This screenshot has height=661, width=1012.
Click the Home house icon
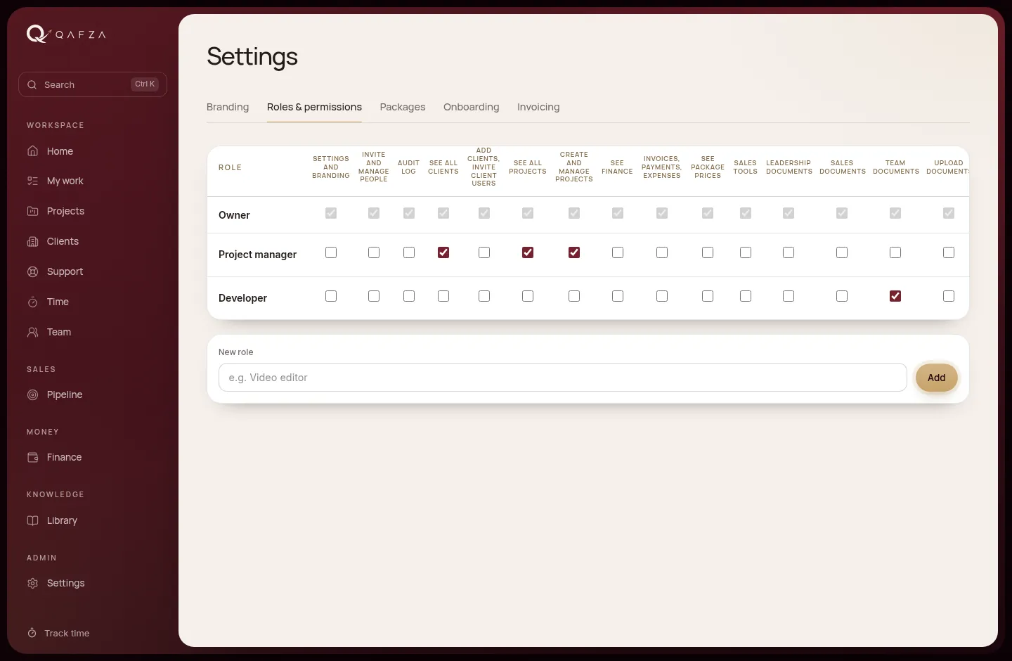click(x=32, y=151)
